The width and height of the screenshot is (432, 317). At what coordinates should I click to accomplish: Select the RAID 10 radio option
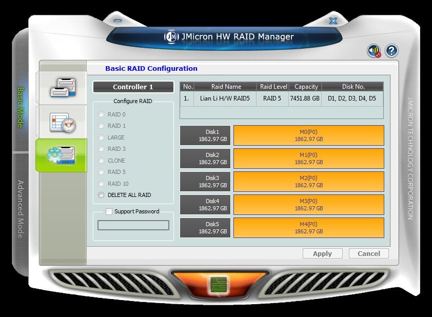pos(101,184)
